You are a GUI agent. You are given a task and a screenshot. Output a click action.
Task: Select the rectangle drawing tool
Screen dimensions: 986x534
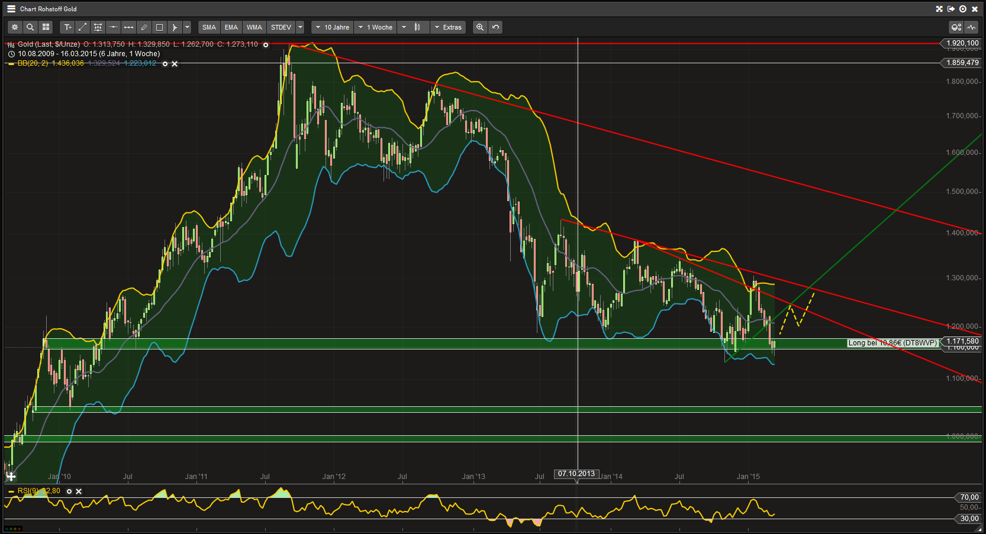point(159,27)
